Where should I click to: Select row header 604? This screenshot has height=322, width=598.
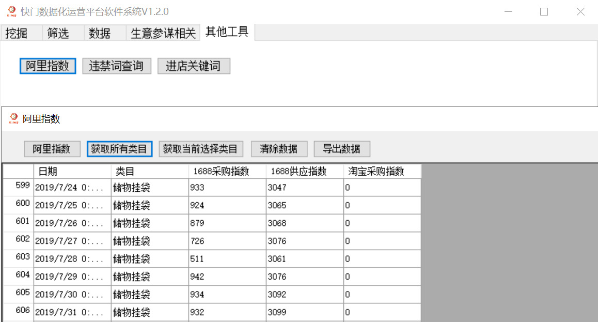point(18,277)
